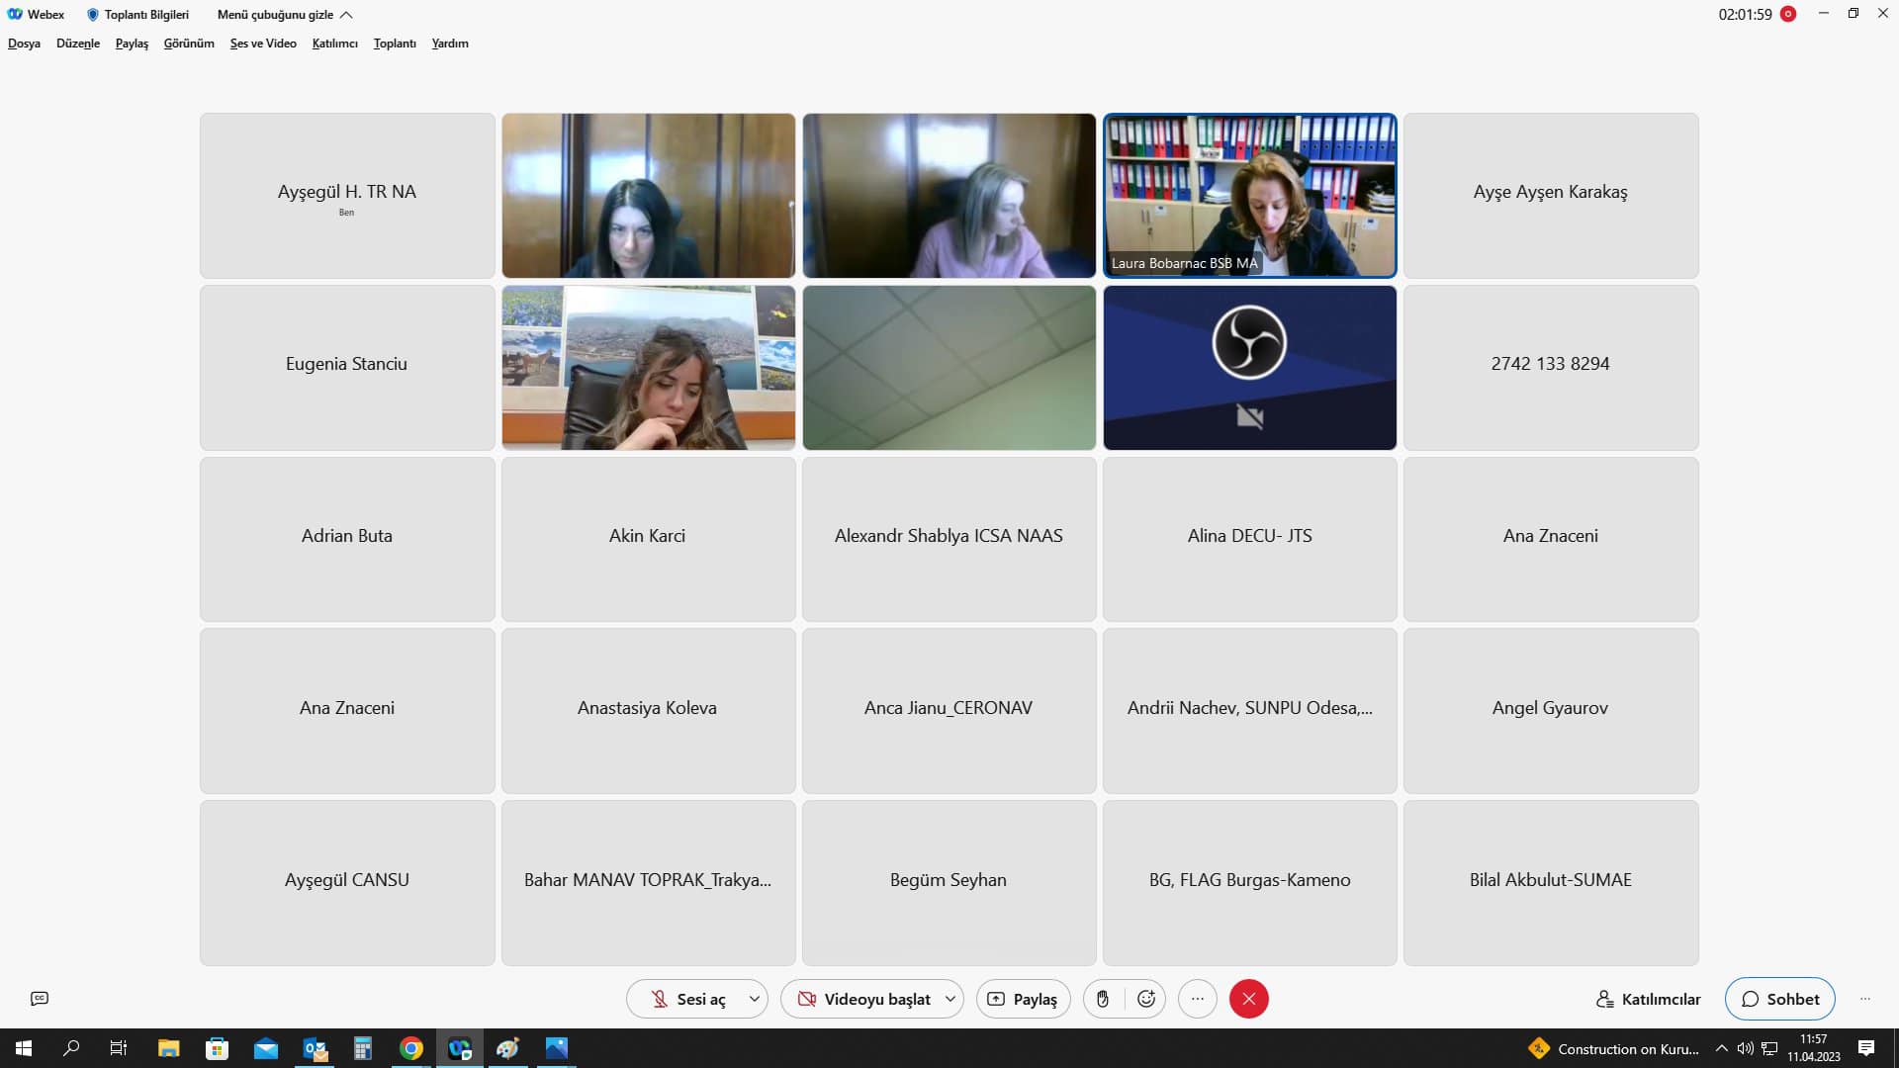Toggle the Sohbet chat panel
This screenshot has width=1899, height=1068.
click(x=1779, y=999)
